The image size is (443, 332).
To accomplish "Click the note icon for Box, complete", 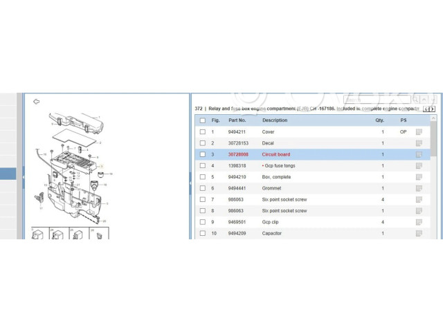I will pyautogui.click(x=419, y=177).
